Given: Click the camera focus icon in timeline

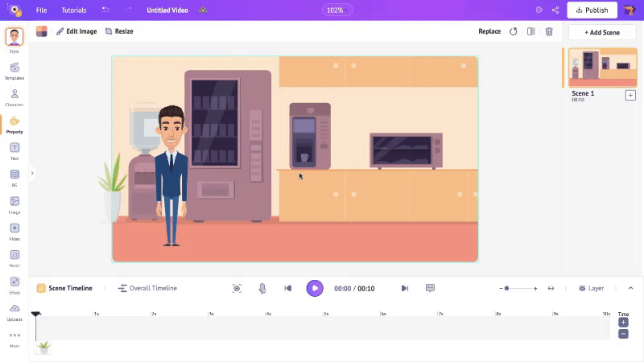Looking at the screenshot, I should click(x=237, y=288).
